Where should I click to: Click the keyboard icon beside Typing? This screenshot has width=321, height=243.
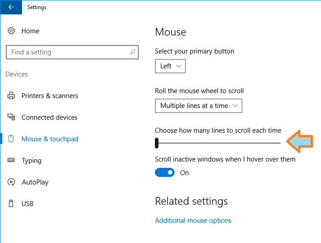(11, 161)
